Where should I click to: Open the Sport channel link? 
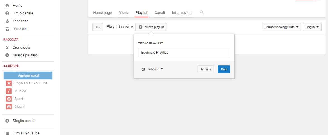19,99
